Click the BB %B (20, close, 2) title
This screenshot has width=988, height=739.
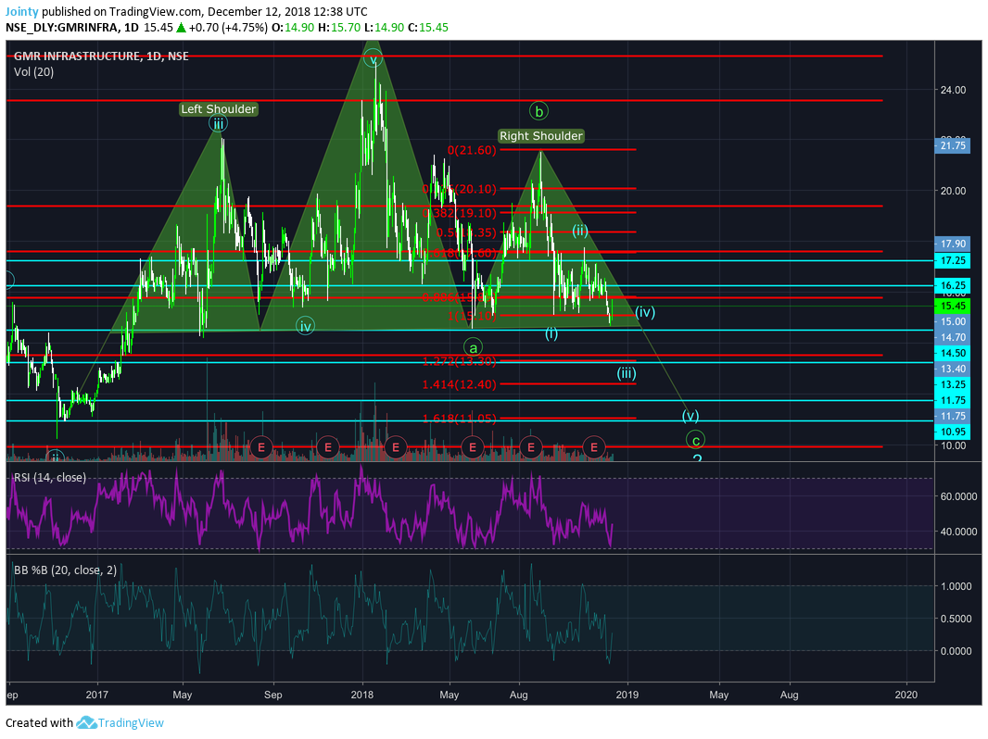(x=66, y=570)
